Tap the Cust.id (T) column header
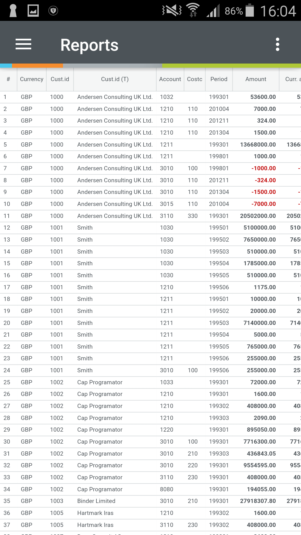This screenshot has height=535, width=301. point(115,79)
